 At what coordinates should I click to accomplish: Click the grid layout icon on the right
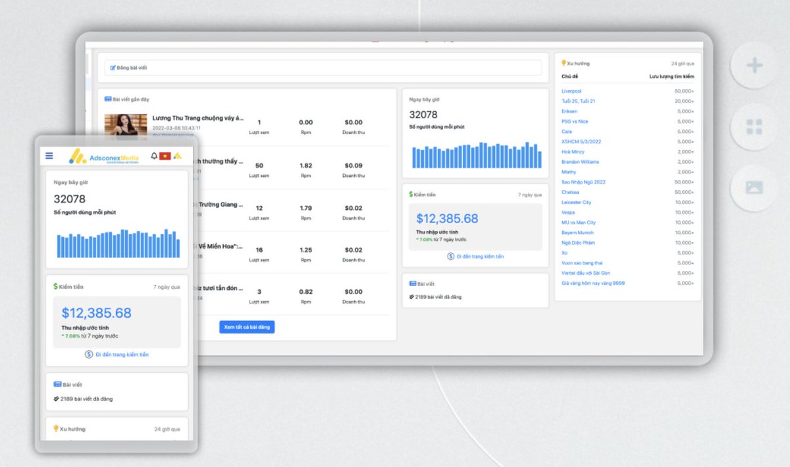pos(754,127)
